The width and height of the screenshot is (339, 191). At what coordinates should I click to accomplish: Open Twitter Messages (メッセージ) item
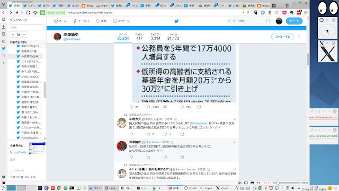pyautogui.click(x=121, y=21)
